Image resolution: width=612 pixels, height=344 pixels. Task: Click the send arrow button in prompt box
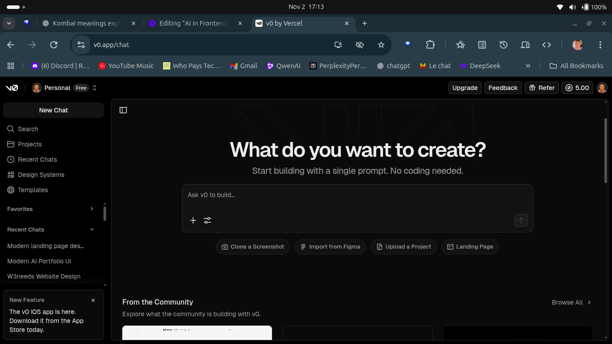[x=521, y=220]
